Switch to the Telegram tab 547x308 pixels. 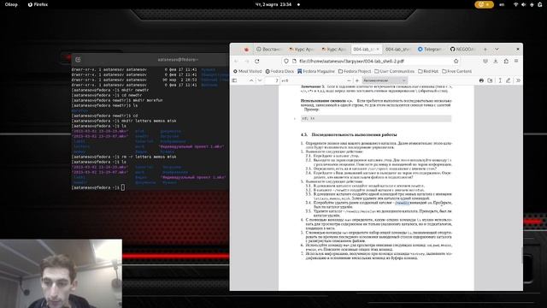(430, 50)
